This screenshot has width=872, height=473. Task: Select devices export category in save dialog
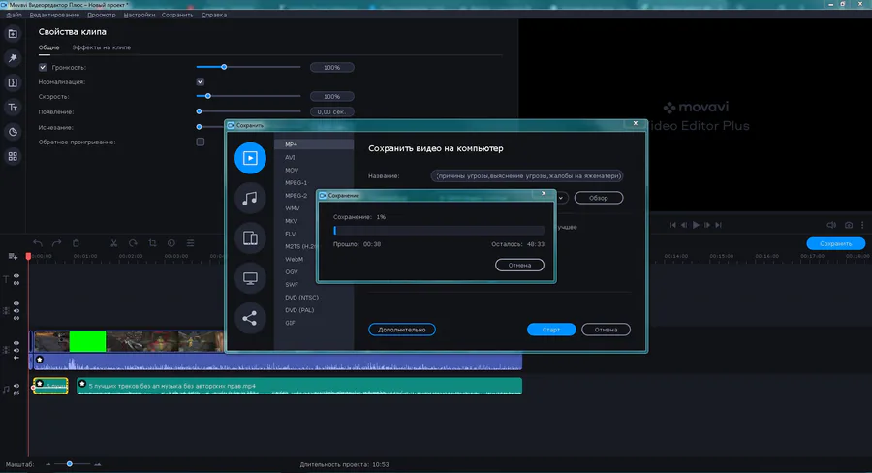click(250, 238)
